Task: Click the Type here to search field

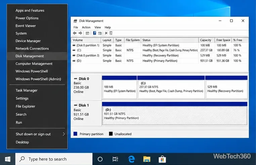Action: [54, 159]
